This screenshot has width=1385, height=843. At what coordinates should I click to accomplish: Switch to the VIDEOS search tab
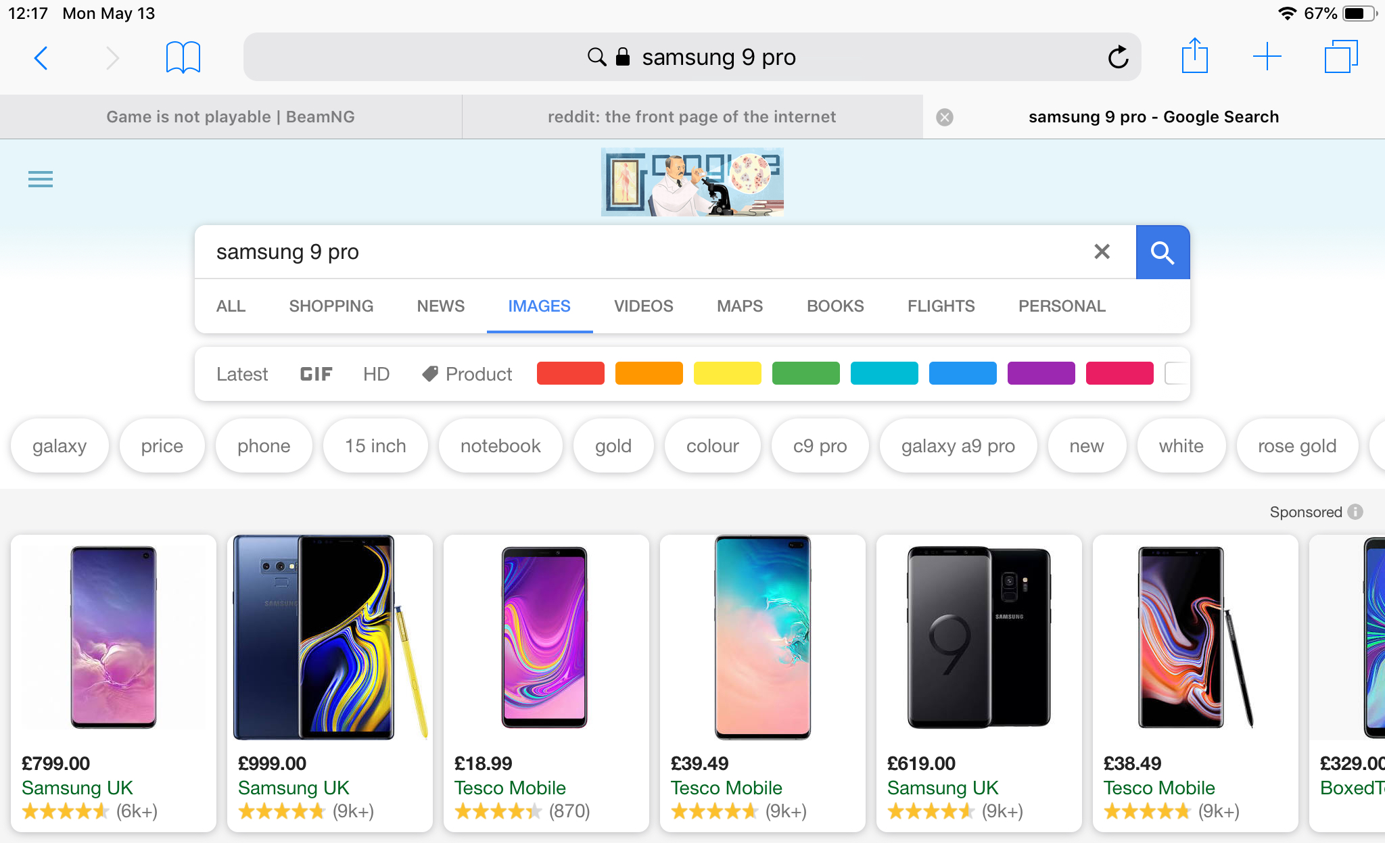tap(643, 306)
